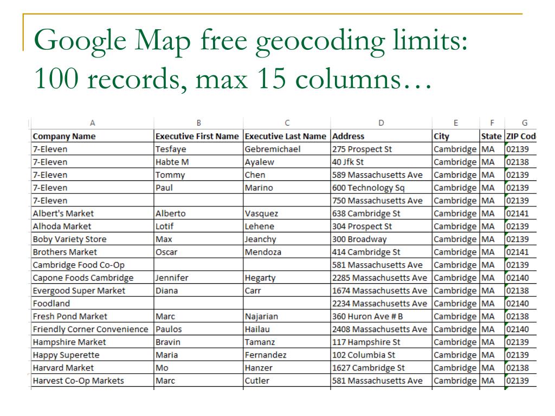
Task: Select the cell 'Hampshire Market'
Action: pos(92,342)
